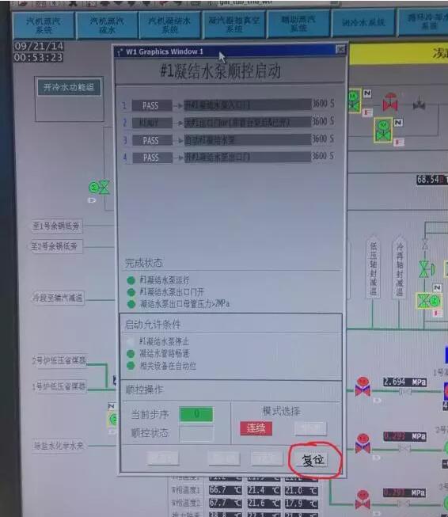The height and width of the screenshot is (517, 448).
Task: Open the 凝汽器抽真空系统 tab
Action: coord(233,25)
